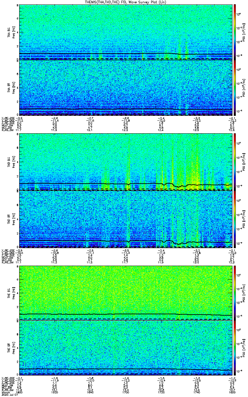This screenshot has height=397, width=248.
Task: Click the PSD color bar beside THE B-perpendicular
Action: click(x=235, y=293)
